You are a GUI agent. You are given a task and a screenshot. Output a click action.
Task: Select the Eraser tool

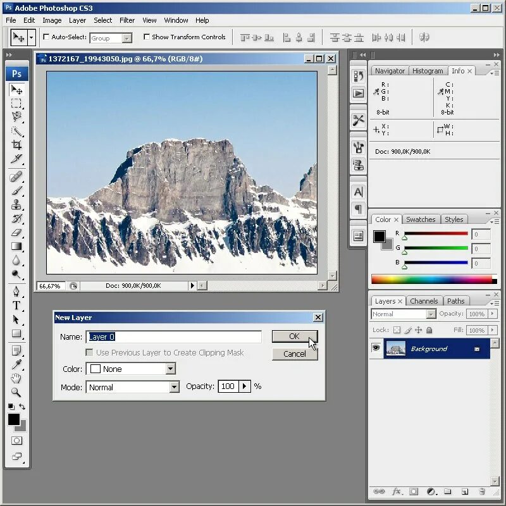click(x=16, y=232)
